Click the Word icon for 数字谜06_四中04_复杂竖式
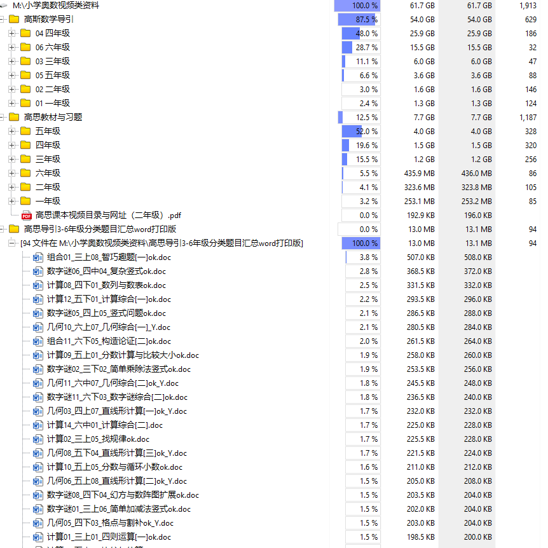The image size is (548, 548). (x=38, y=271)
